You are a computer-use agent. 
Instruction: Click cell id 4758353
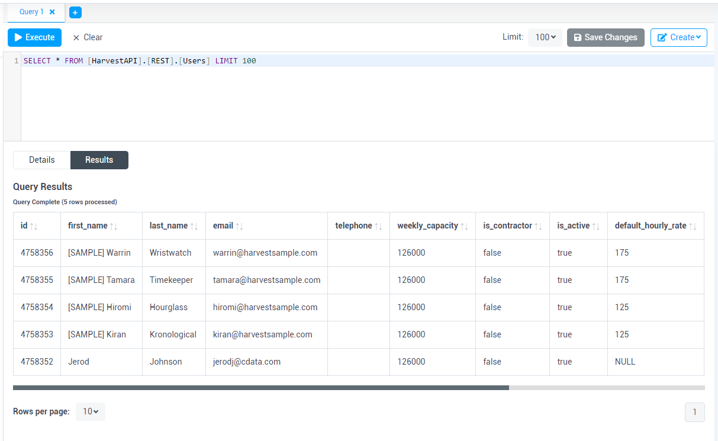tap(37, 334)
